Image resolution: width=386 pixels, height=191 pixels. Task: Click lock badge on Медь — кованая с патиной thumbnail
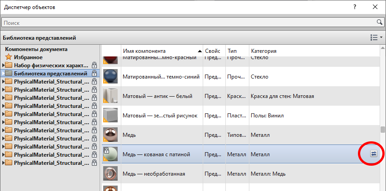coord(106,150)
